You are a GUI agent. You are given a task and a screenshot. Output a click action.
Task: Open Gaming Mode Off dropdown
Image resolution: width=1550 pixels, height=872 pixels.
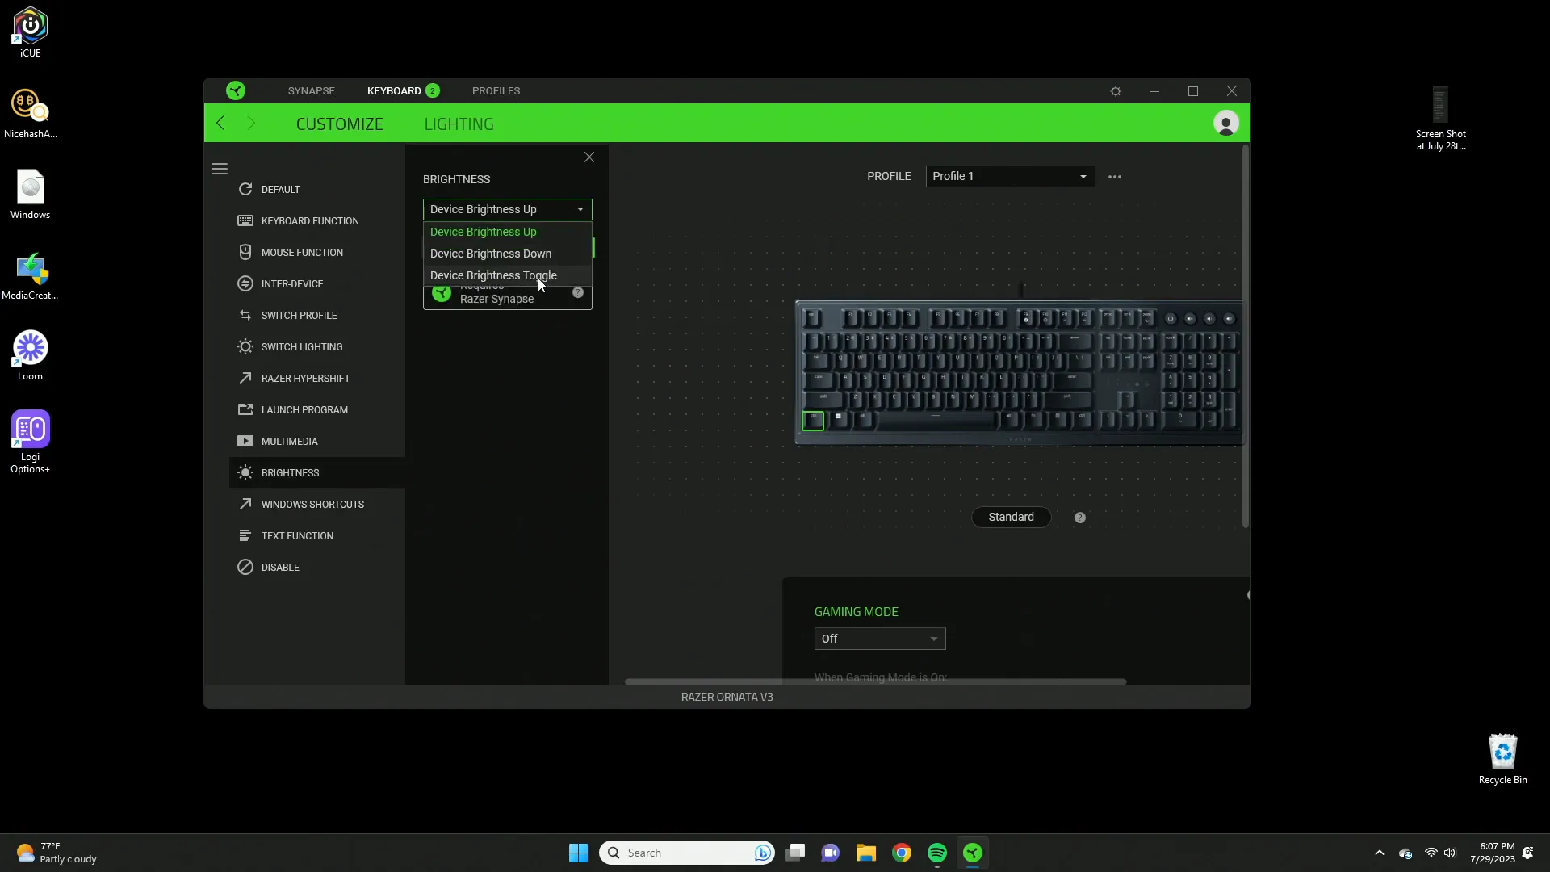[880, 639]
